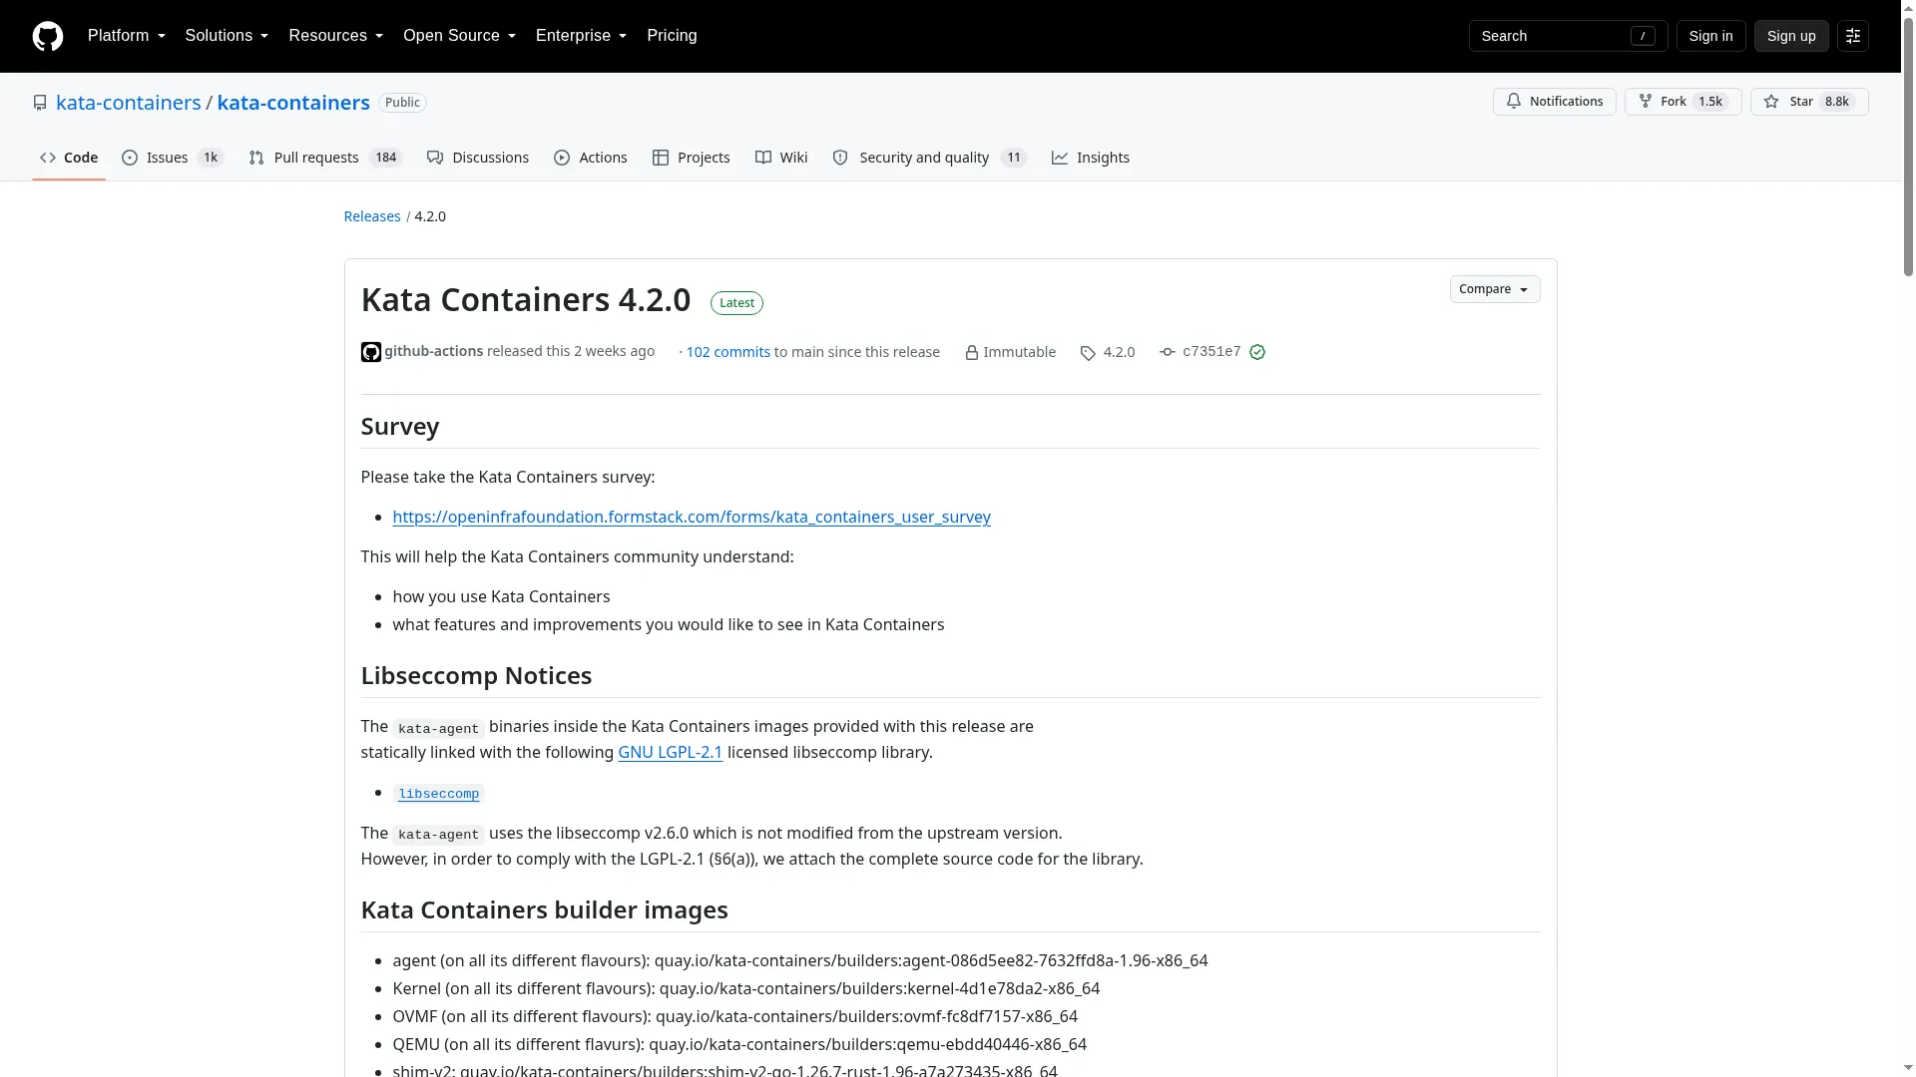The width and height of the screenshot is (1916, 1077).
Task: Switch to the Discussions tab
Action: (478, 158)
